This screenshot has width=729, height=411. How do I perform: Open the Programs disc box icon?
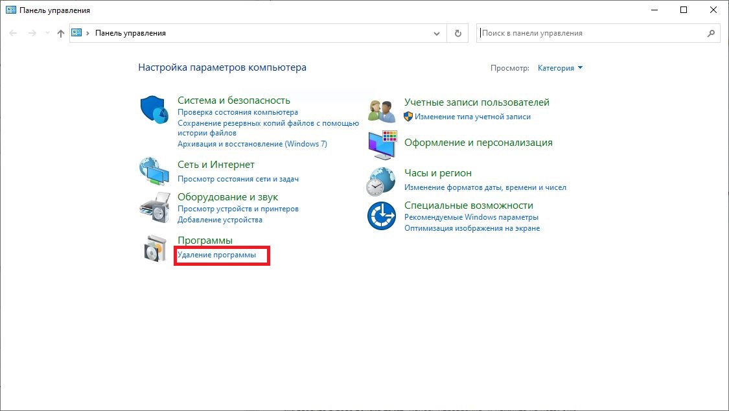point(154,248)
